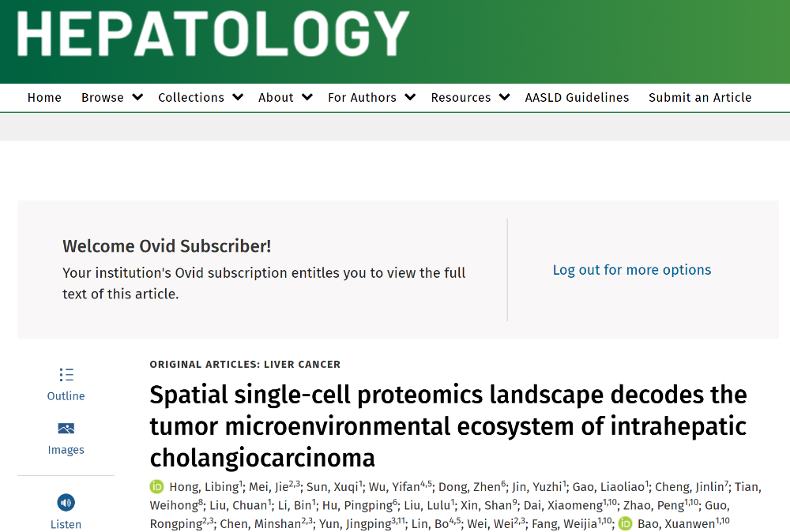Click the article title heading
790x532 pixels.
tap(448, 425)
